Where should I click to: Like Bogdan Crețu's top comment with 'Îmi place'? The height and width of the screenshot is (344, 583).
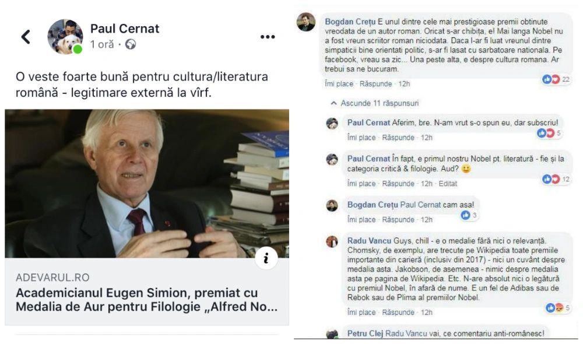pos(339,84)
